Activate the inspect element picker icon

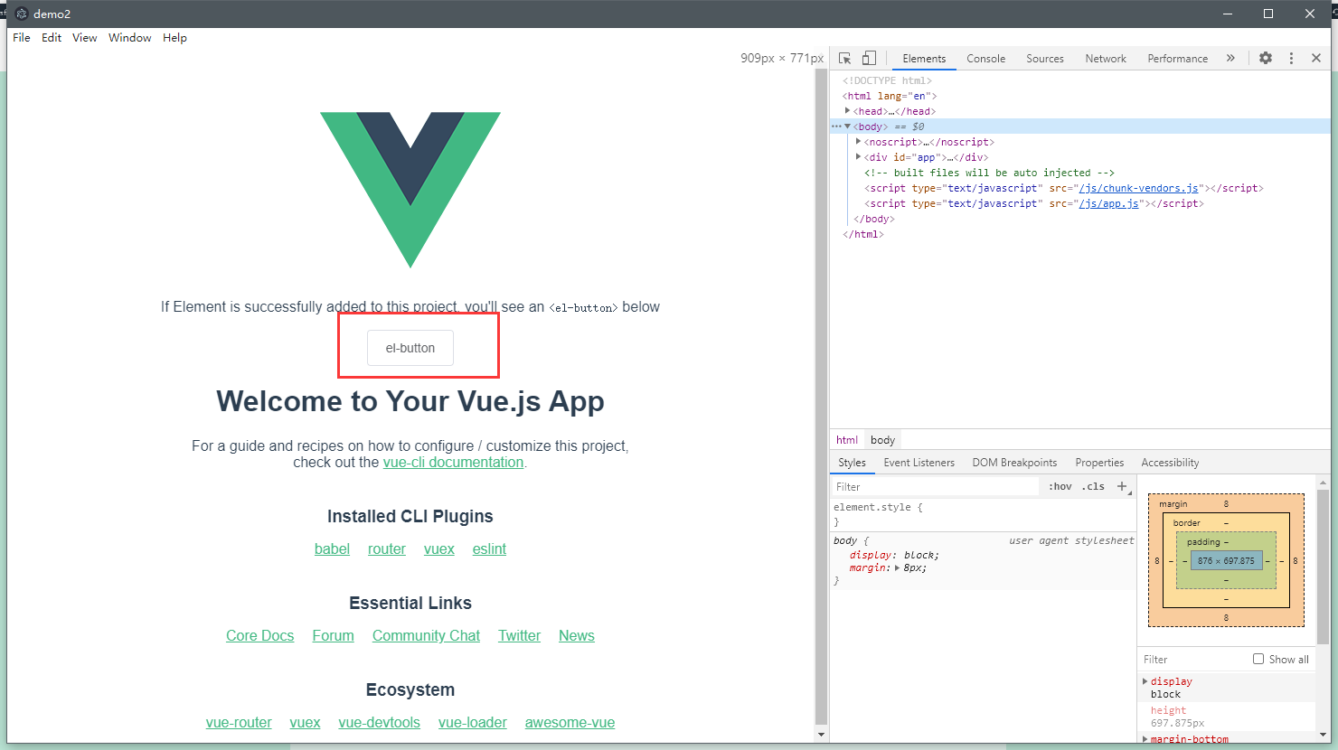pos(844,58)
